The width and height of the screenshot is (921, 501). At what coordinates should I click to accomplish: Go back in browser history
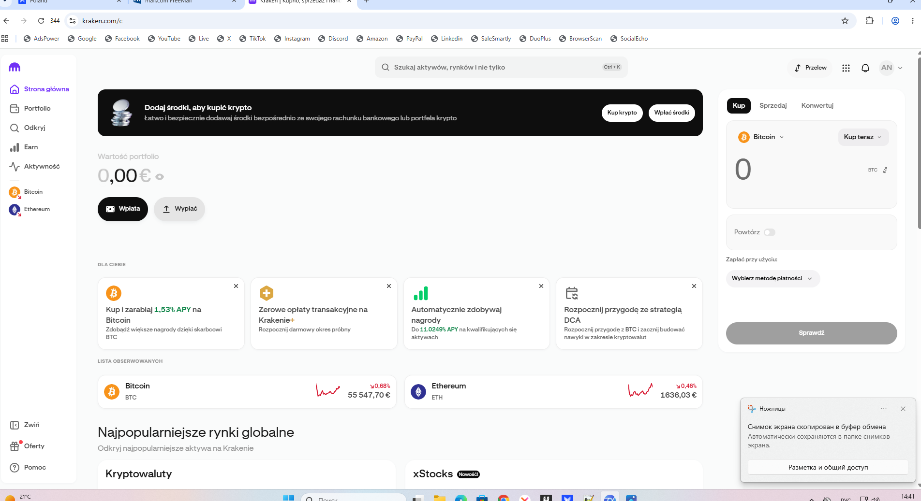point(6,21)
